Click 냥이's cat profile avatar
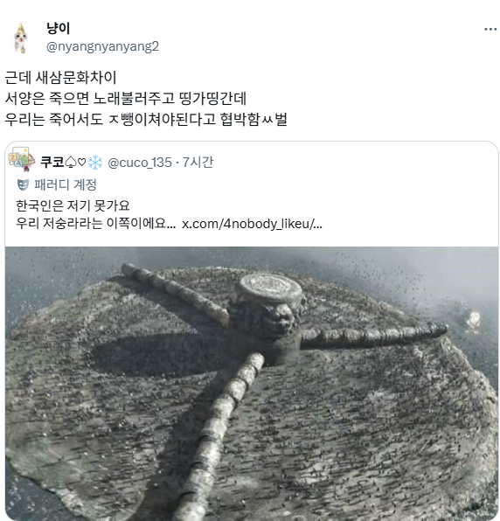This screenshot has width=500, height=521. [x=20, y=38]
